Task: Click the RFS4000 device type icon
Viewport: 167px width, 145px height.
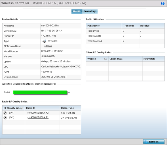Action: (44, 41)
